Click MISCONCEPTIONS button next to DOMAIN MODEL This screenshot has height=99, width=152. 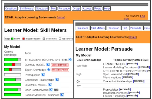(x=60, y=65)
